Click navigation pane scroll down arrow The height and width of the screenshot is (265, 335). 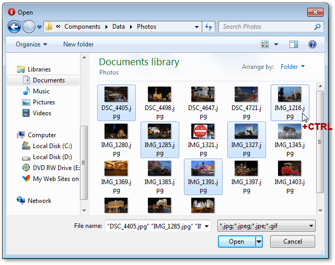pos(84,210)
